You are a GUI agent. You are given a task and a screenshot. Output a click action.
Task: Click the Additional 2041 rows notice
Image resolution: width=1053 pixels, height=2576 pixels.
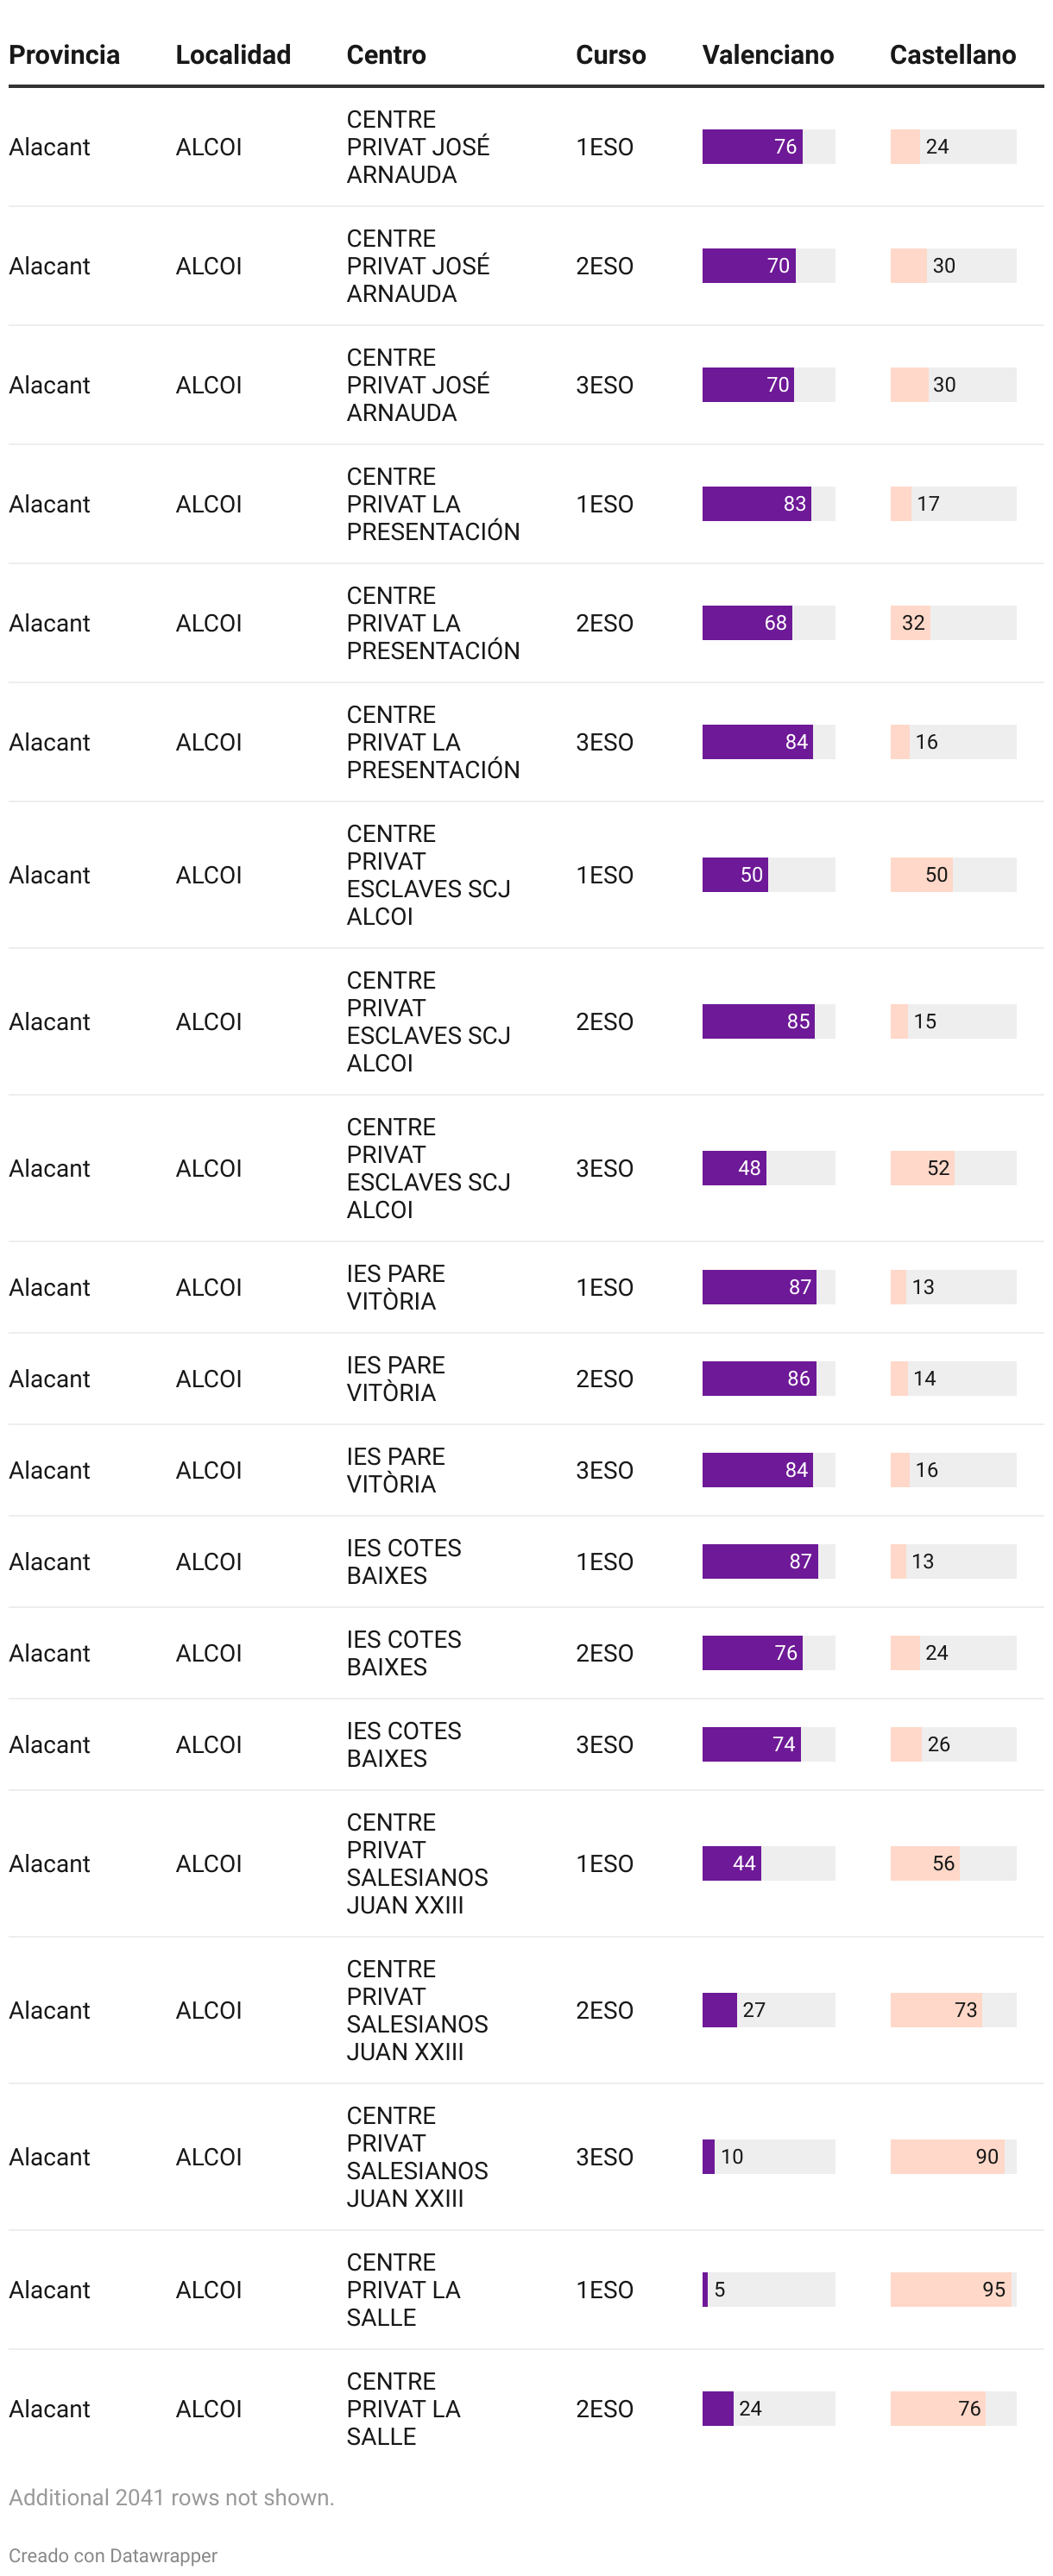(x=171, y=2497)
